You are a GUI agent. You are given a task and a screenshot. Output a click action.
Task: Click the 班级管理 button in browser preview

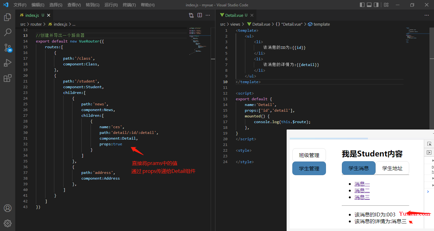[309, 155]
